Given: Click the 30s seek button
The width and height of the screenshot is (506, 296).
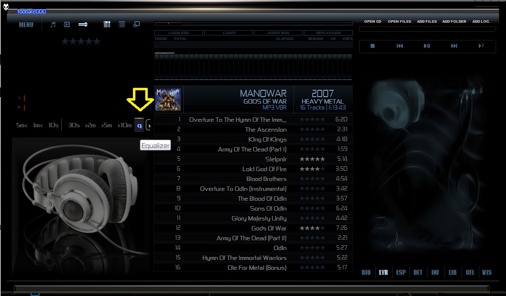Looking at the screenshot, I should coord(74,125).
